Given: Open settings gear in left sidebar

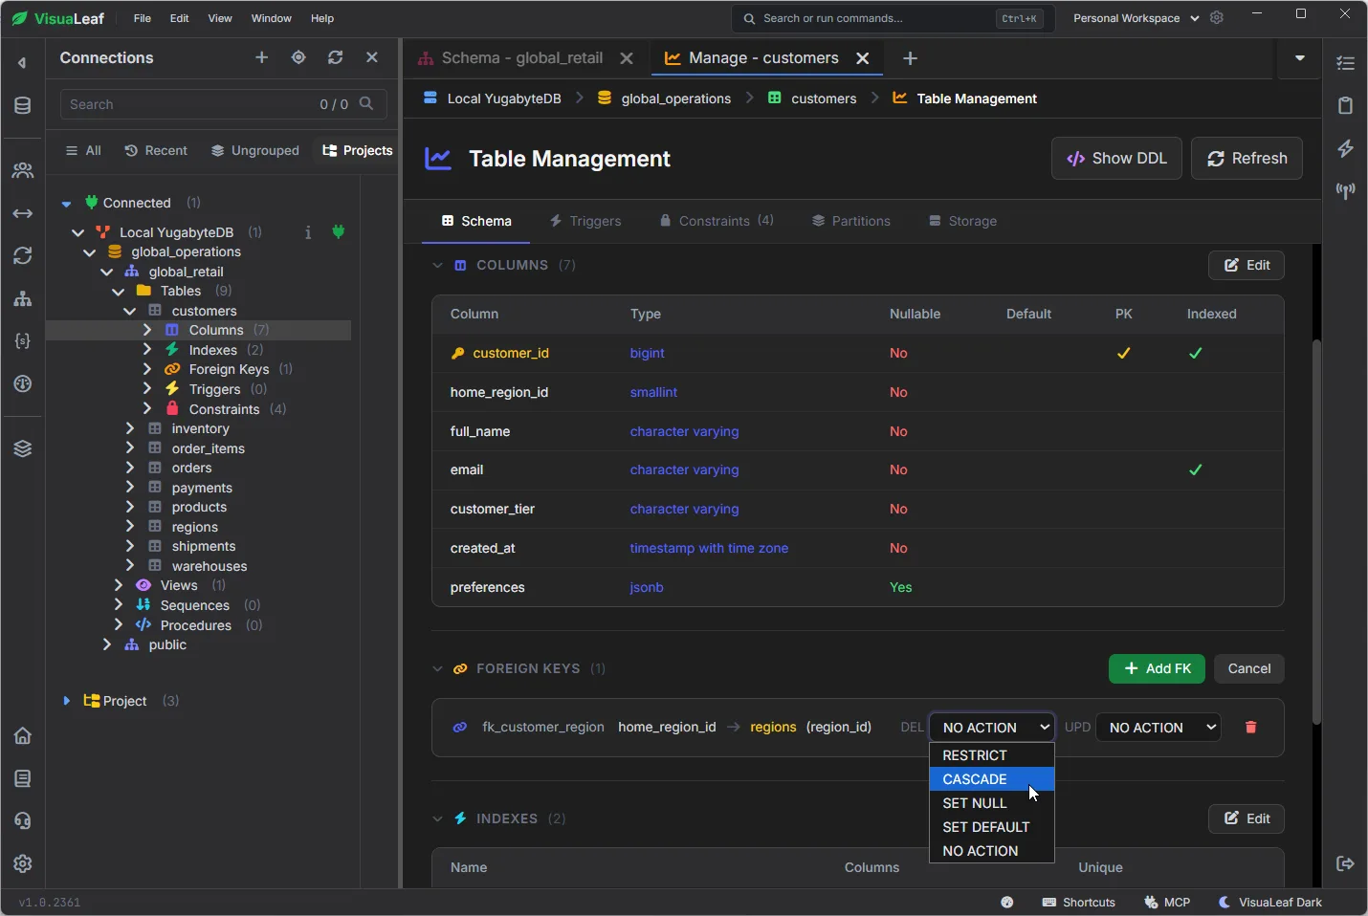Looking at the screenshot, I should [23, 863].
